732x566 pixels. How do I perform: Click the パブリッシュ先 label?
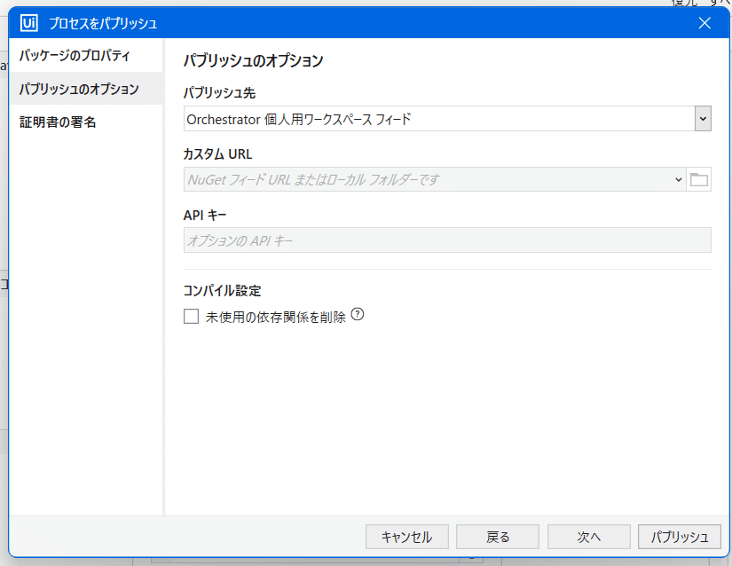click(219, 93)
